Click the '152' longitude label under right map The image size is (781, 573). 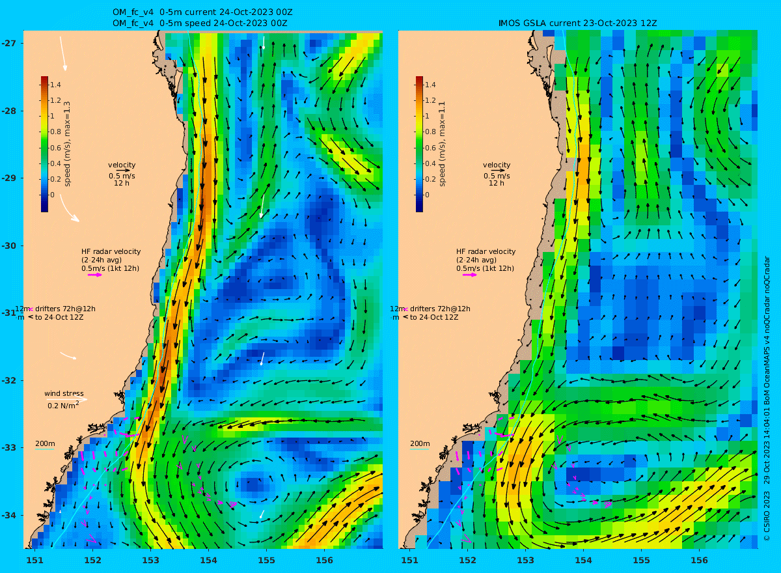click(x=467, y=560)
